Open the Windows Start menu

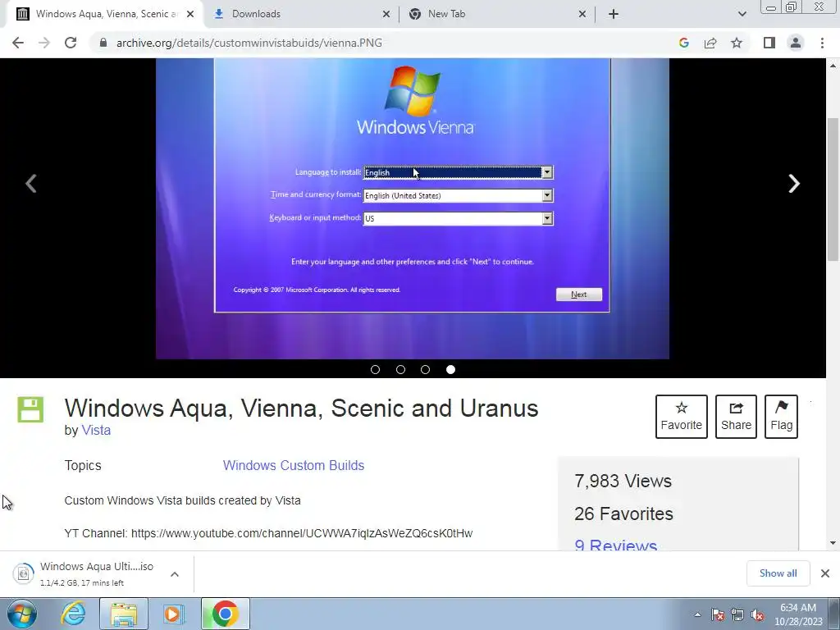pos(22,614)
